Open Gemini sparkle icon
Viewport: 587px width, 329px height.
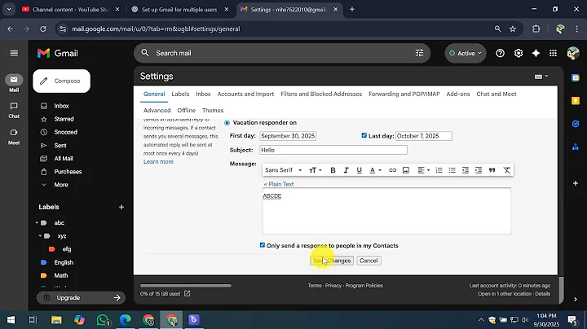tap(536, 53)
